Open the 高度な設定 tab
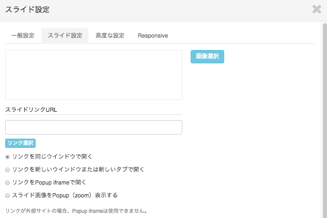This screenshot has width=327, height=218. point(110,36)
